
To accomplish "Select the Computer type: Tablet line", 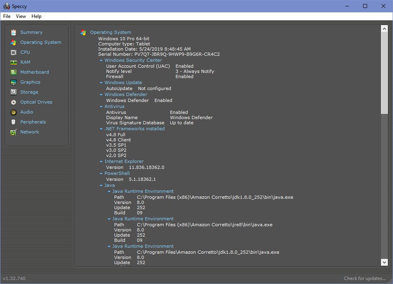I will (x=124, y=44).
